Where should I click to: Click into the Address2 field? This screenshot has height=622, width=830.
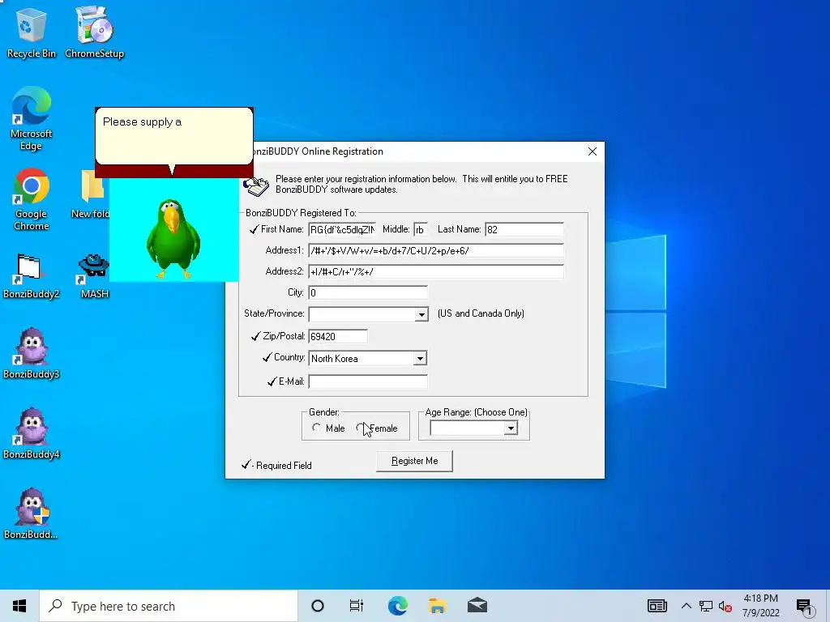click(436, 272)
